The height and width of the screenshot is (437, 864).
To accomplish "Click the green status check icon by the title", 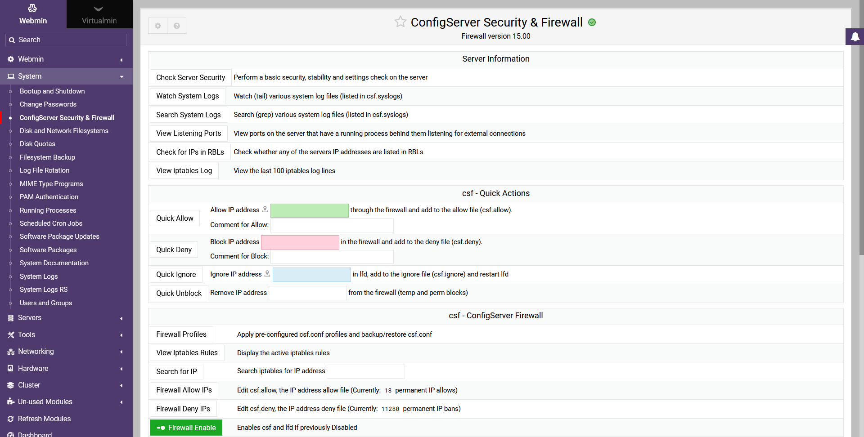I will pos(592,22).
